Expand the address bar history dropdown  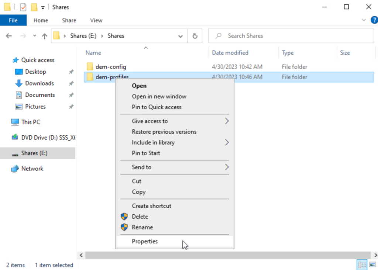point(181,36)
